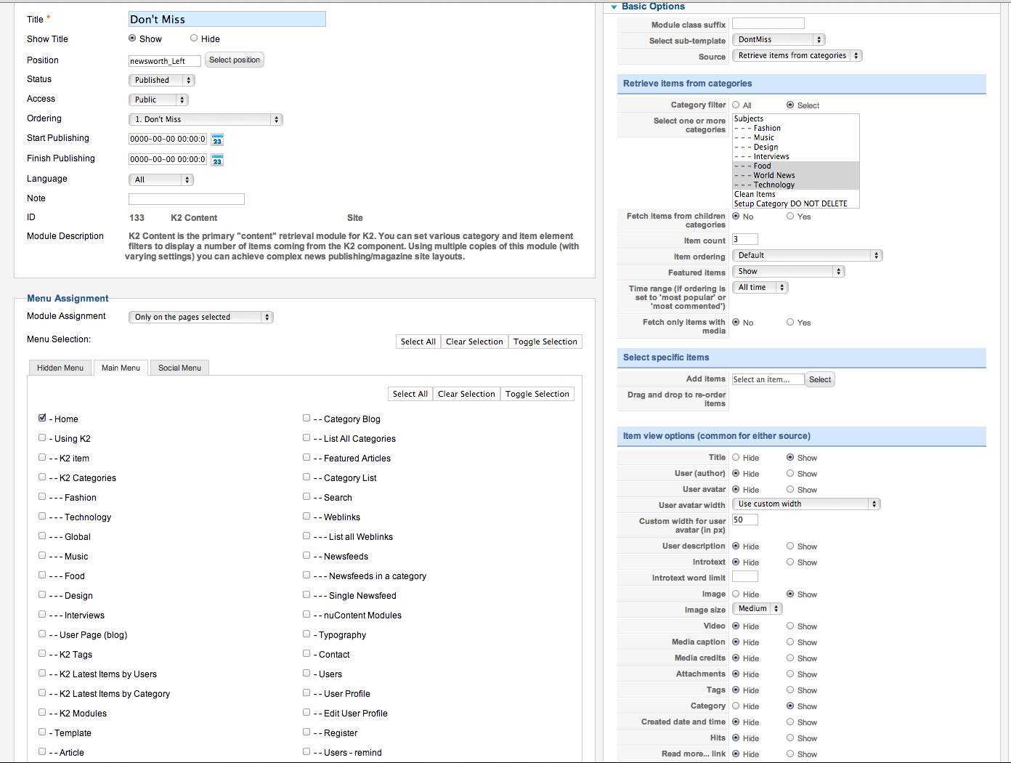Check the K2 Tags checkbox
This screenshot has height=763, width=1011.
42,653
